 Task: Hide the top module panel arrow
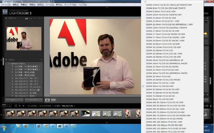click(107, 7)
